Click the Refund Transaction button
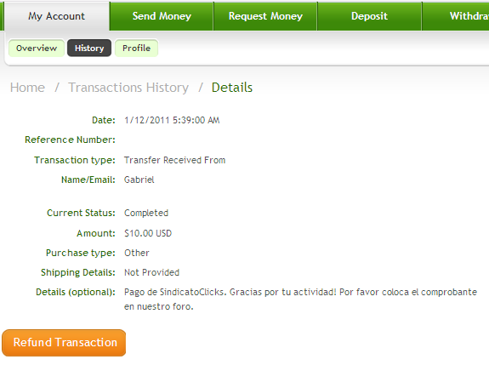Image resolution: width=489 pixels, height=365 pixels. coord(64,343)
